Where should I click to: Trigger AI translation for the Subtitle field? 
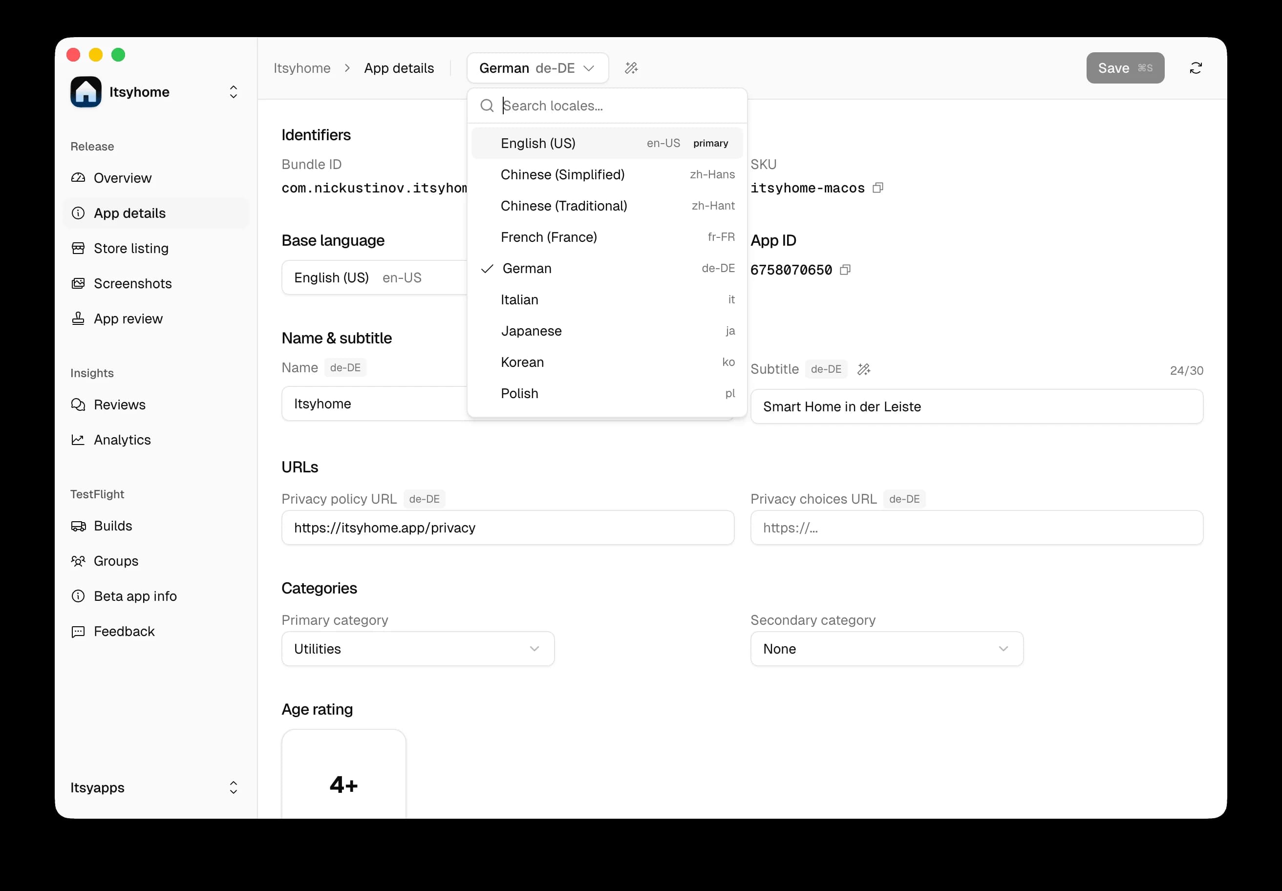(864, 369)
